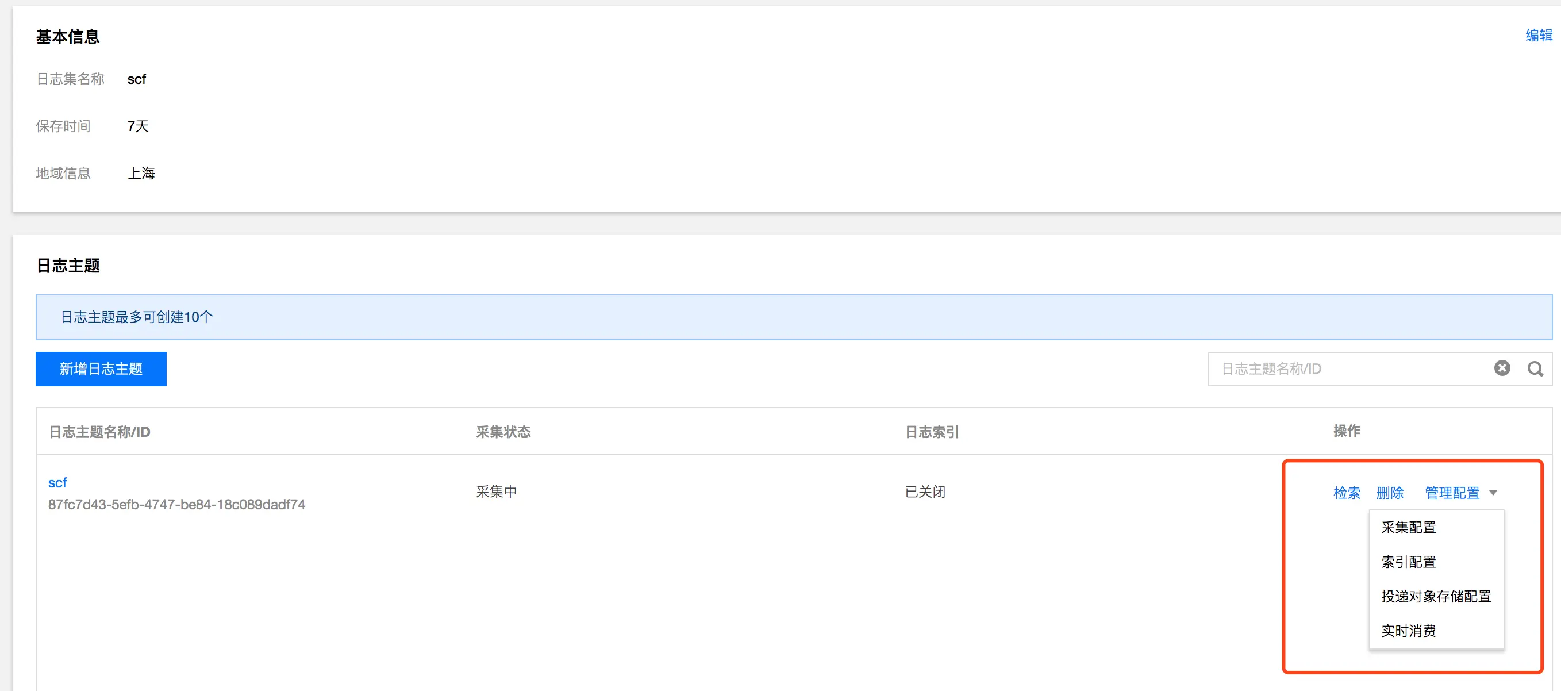Choose 索引配置 menu entry
The height and width of the screenshot is (691, 1561).
(1408, 561)
